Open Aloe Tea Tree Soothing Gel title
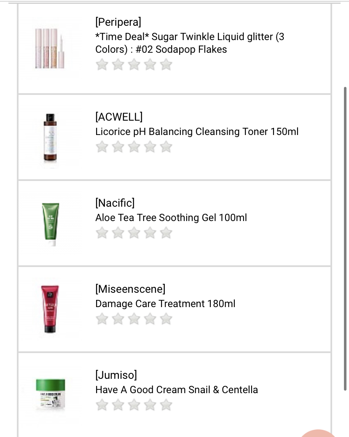 click(x=171, y=218)
